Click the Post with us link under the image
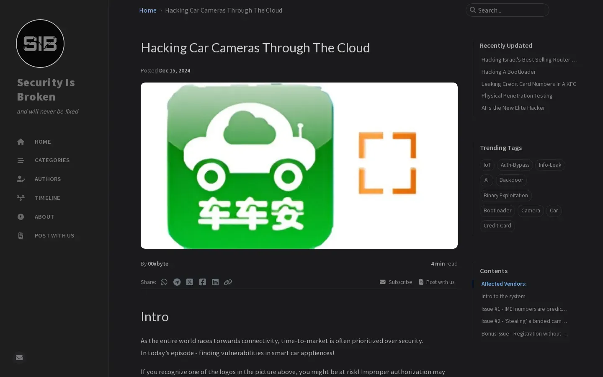 click(x=437, y=282)
